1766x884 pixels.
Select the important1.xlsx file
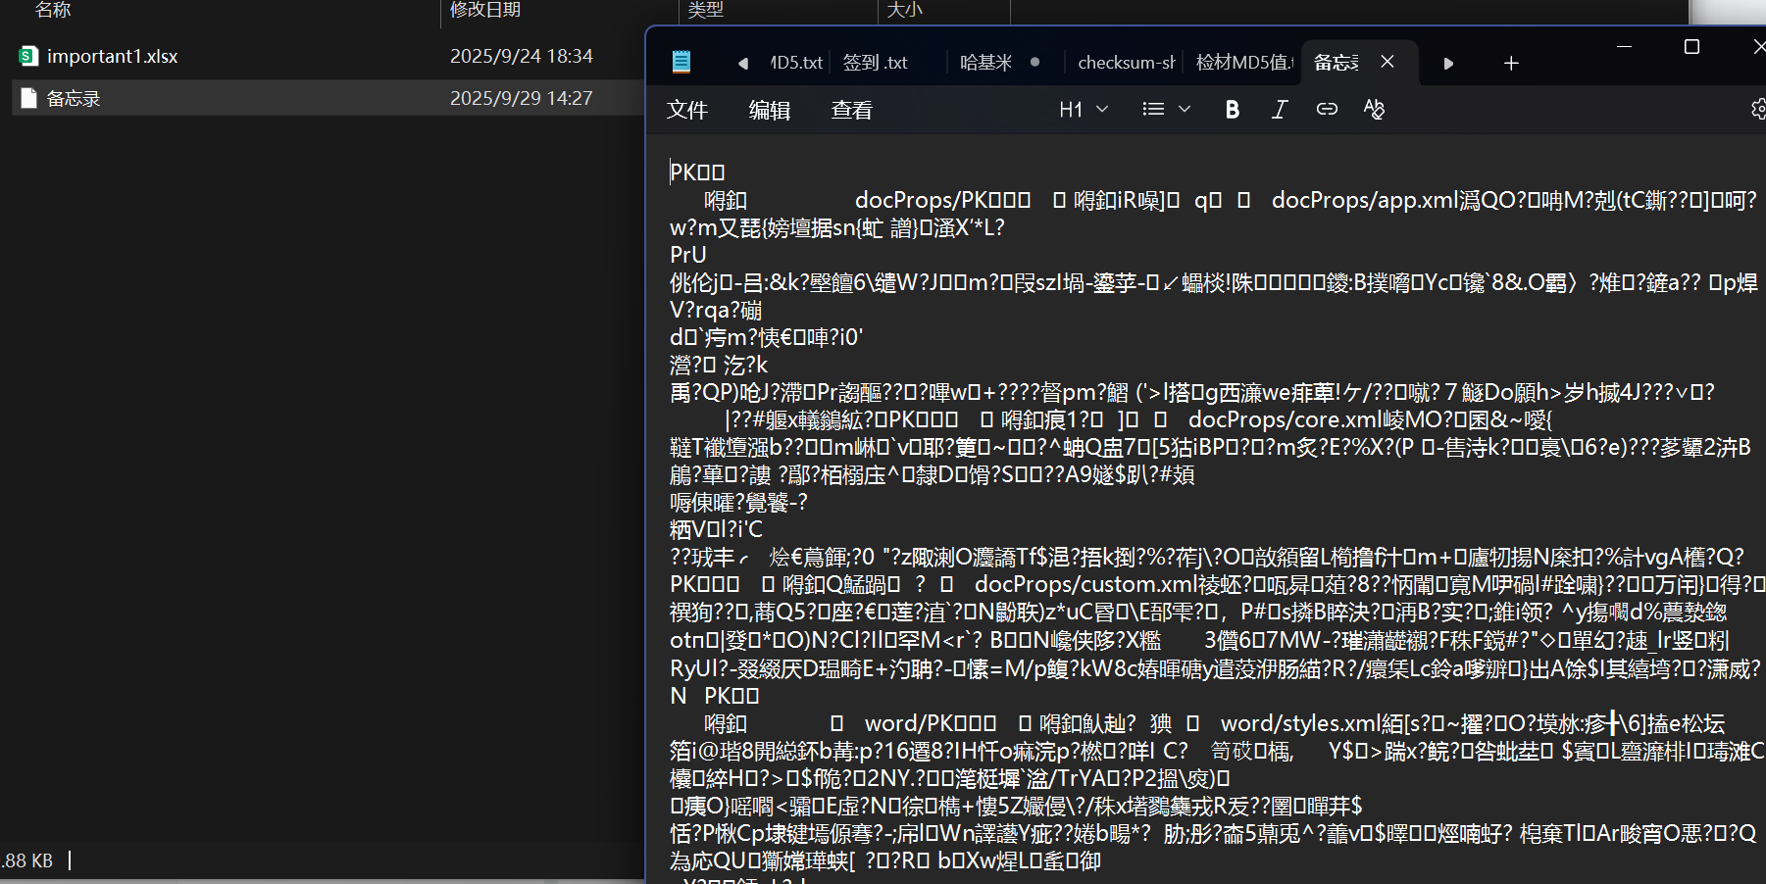[112, 57]
